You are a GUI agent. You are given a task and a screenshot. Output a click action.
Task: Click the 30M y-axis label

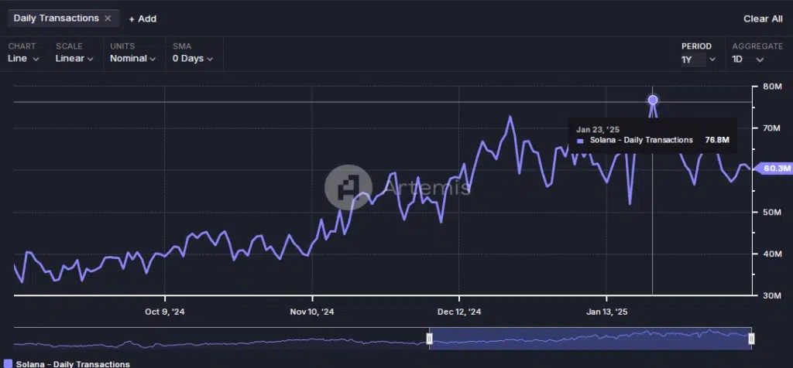point(772,296)
